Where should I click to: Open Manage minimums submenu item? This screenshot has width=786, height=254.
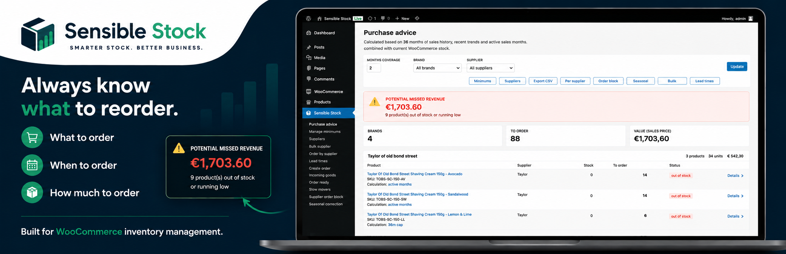point(324,131)
